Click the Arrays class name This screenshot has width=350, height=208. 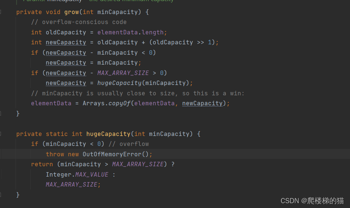coord(94,103)
